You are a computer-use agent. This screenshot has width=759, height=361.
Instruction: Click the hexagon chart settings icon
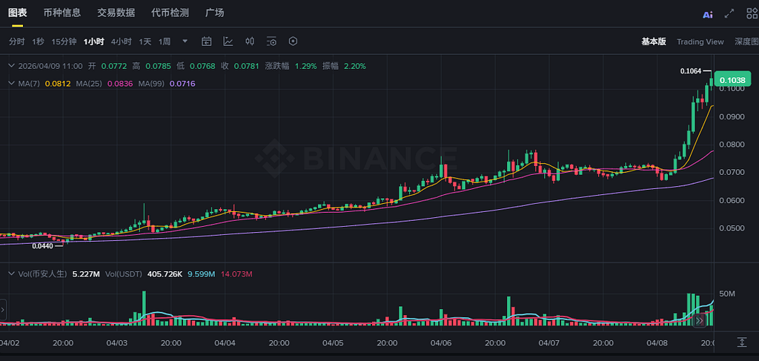[x=293, y=42]
